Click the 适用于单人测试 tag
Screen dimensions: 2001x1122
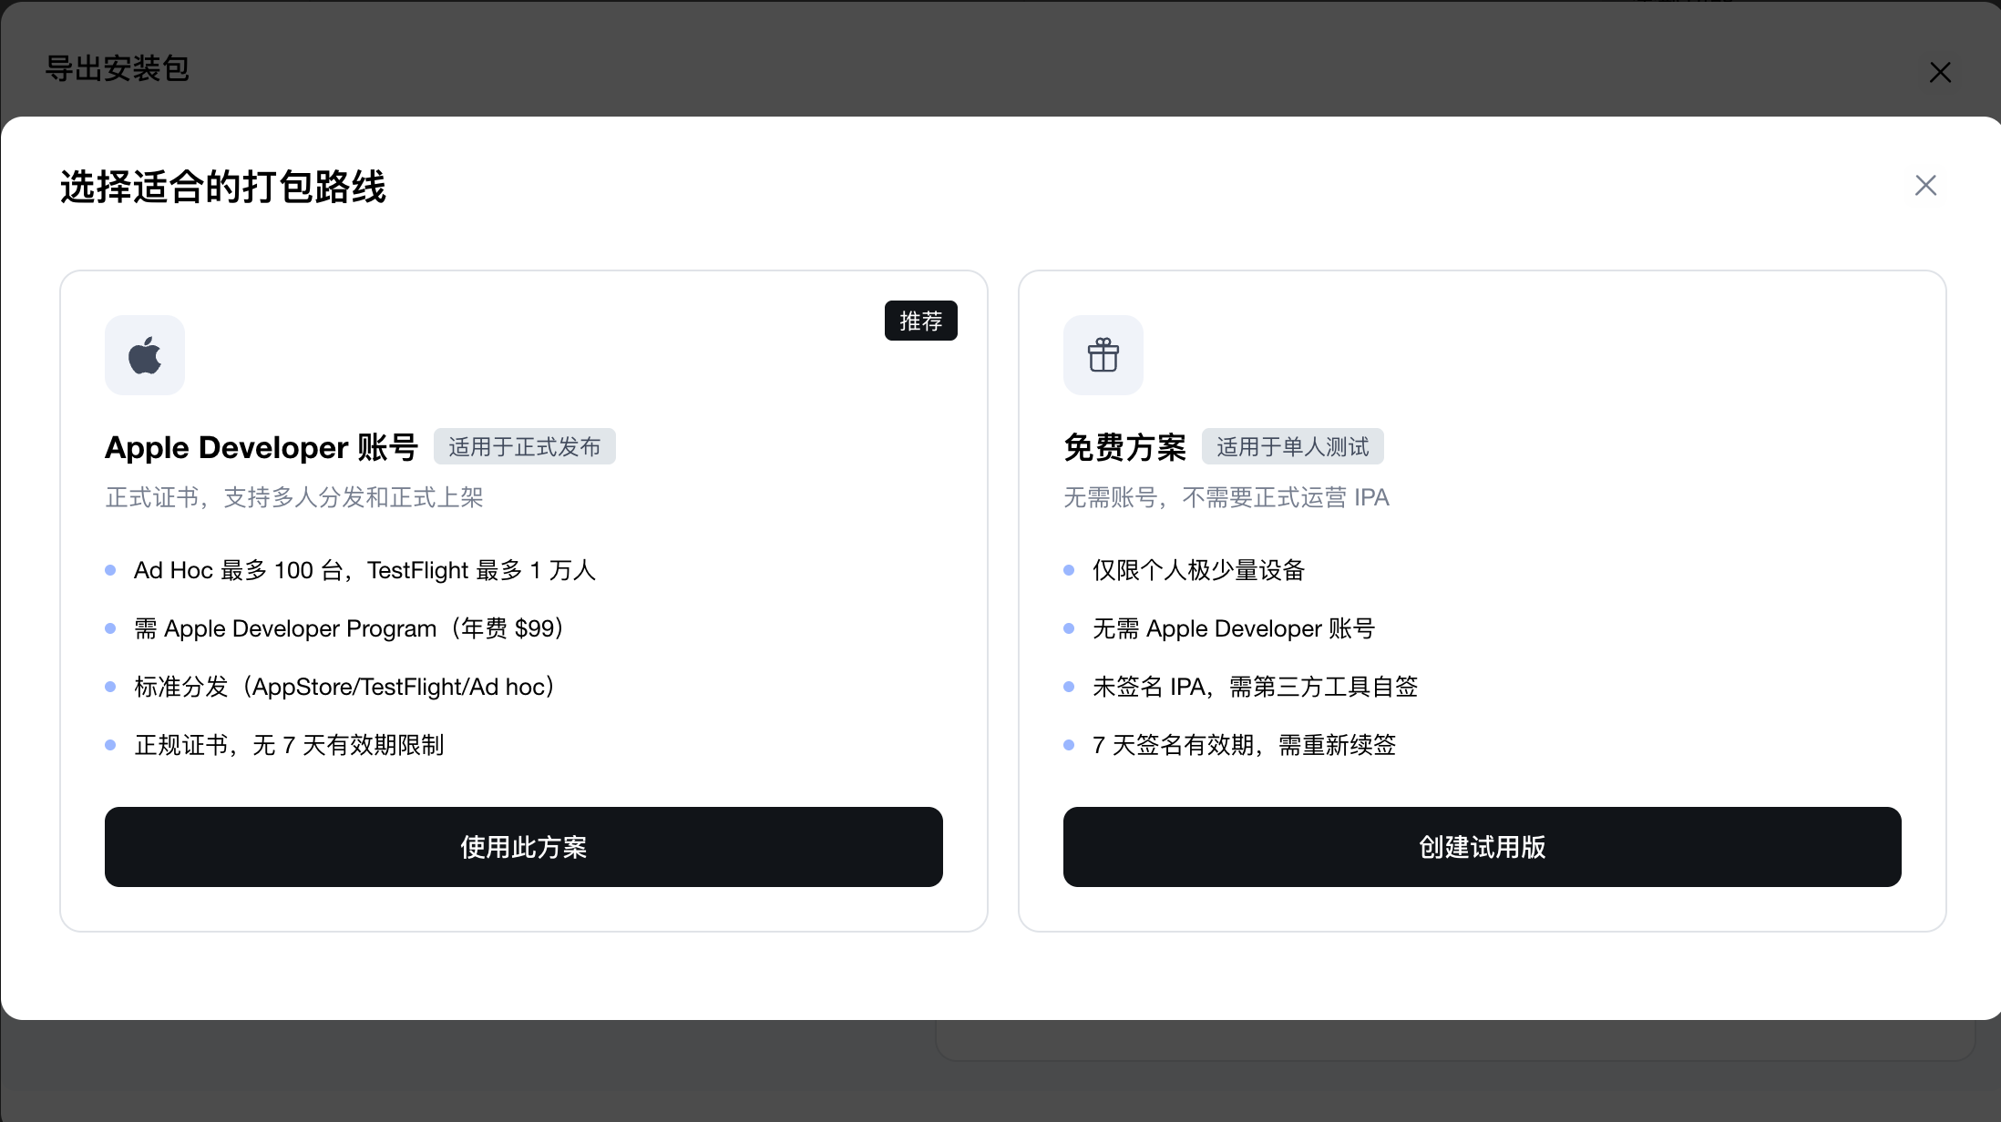coord(1293,446)
